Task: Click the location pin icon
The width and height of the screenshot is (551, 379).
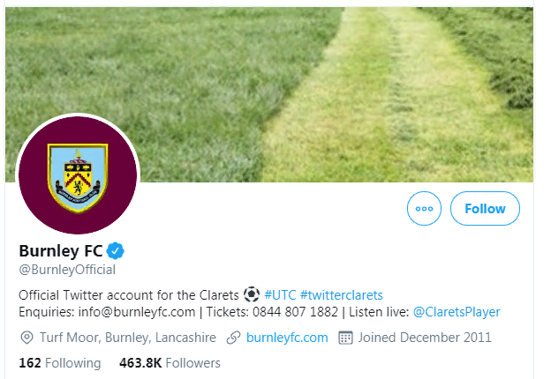Action: point(26,338)
